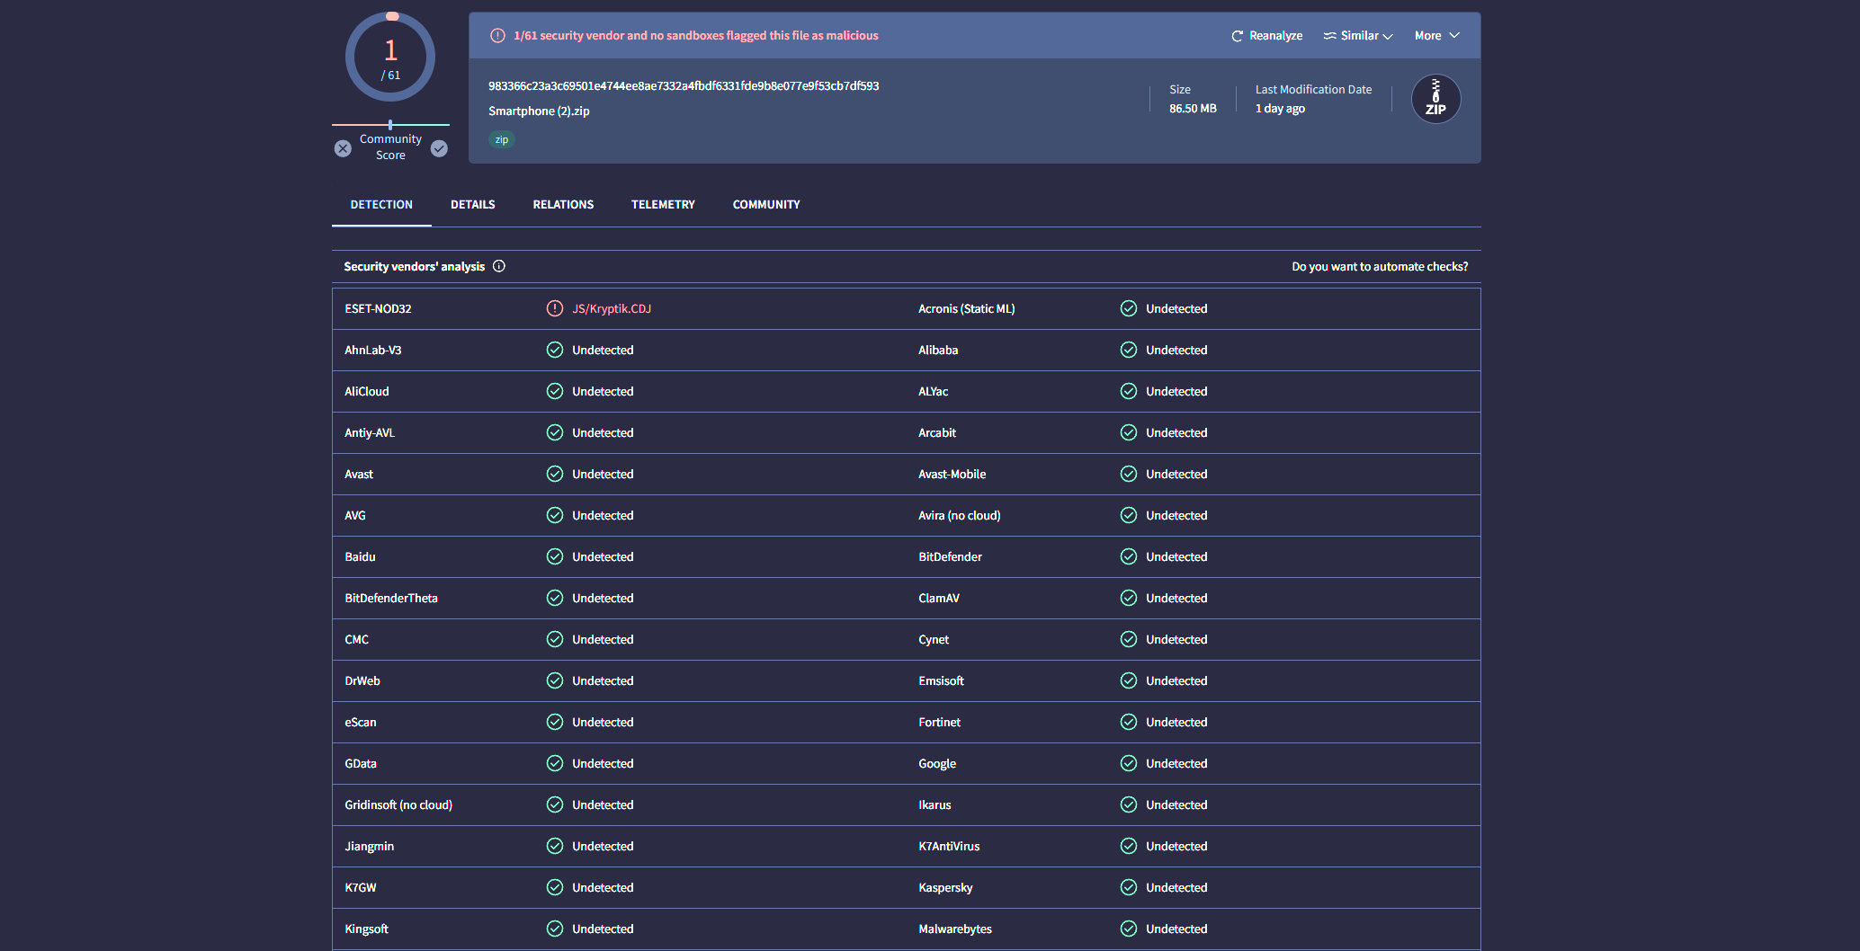Click the Ikarus vendor name

coord(934,804)
